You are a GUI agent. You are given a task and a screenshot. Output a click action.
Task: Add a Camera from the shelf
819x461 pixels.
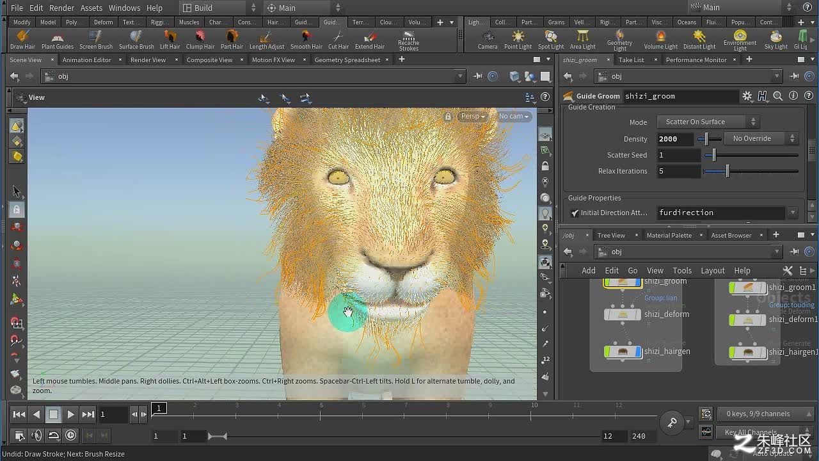point(488,40)
